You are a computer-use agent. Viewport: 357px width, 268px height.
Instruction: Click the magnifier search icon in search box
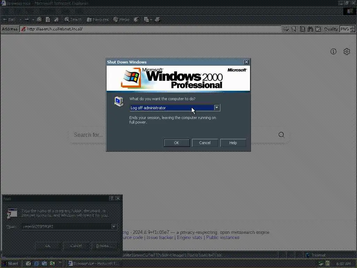(281, 134)
